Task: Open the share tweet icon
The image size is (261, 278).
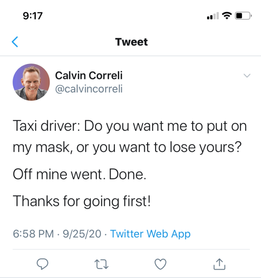Action: click(x=219, y=264)
